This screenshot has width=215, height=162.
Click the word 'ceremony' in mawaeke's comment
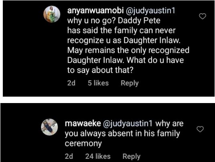click(83, 144)
